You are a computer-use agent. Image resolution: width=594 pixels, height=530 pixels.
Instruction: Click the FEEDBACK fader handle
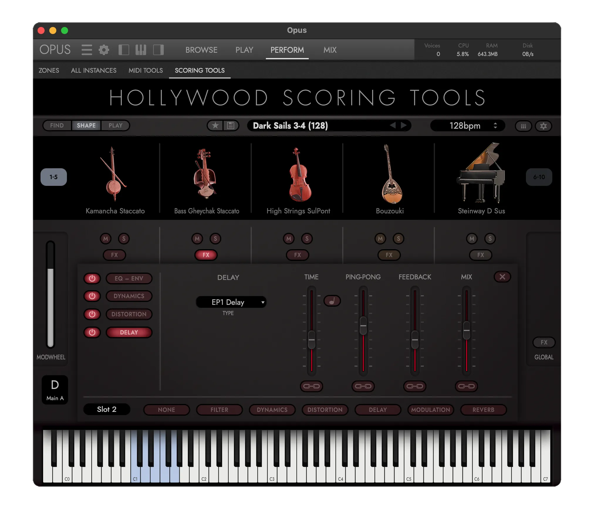coord(415,339)
